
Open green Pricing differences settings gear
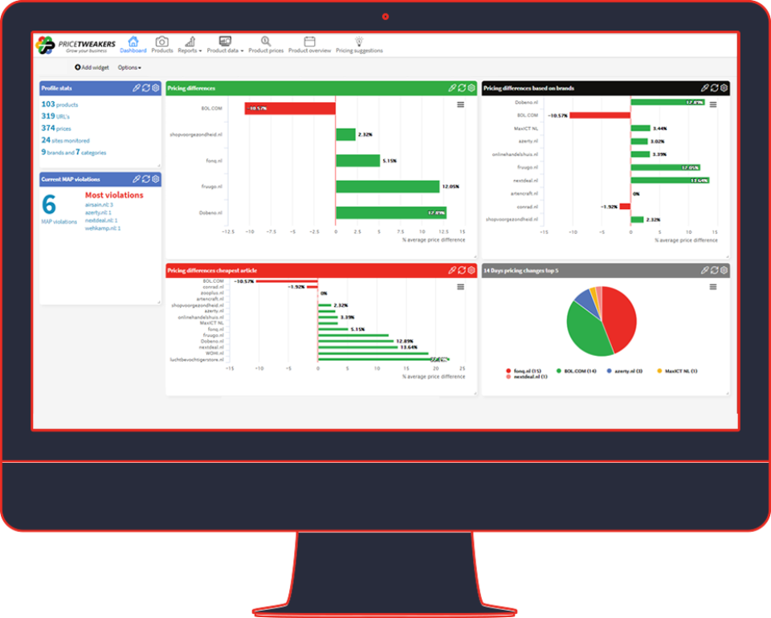click(471, 88)
